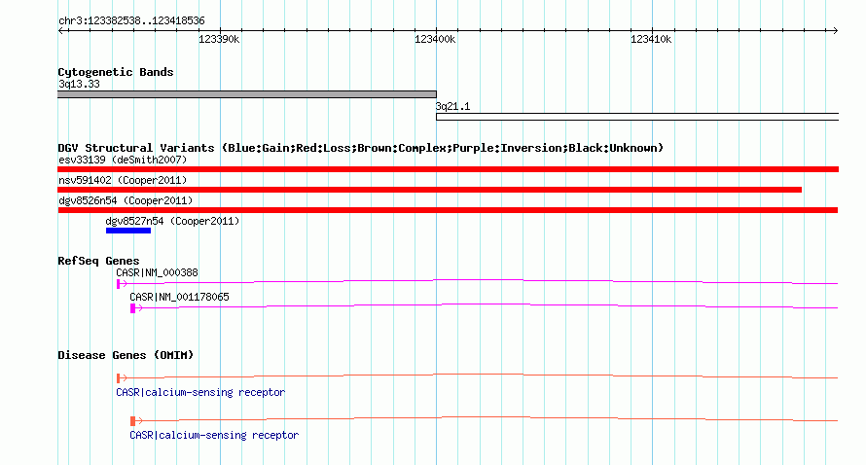This screenshot has width=866, height=465.
Task: Click the left arrow end of the ruler
Action: [61, 30]
